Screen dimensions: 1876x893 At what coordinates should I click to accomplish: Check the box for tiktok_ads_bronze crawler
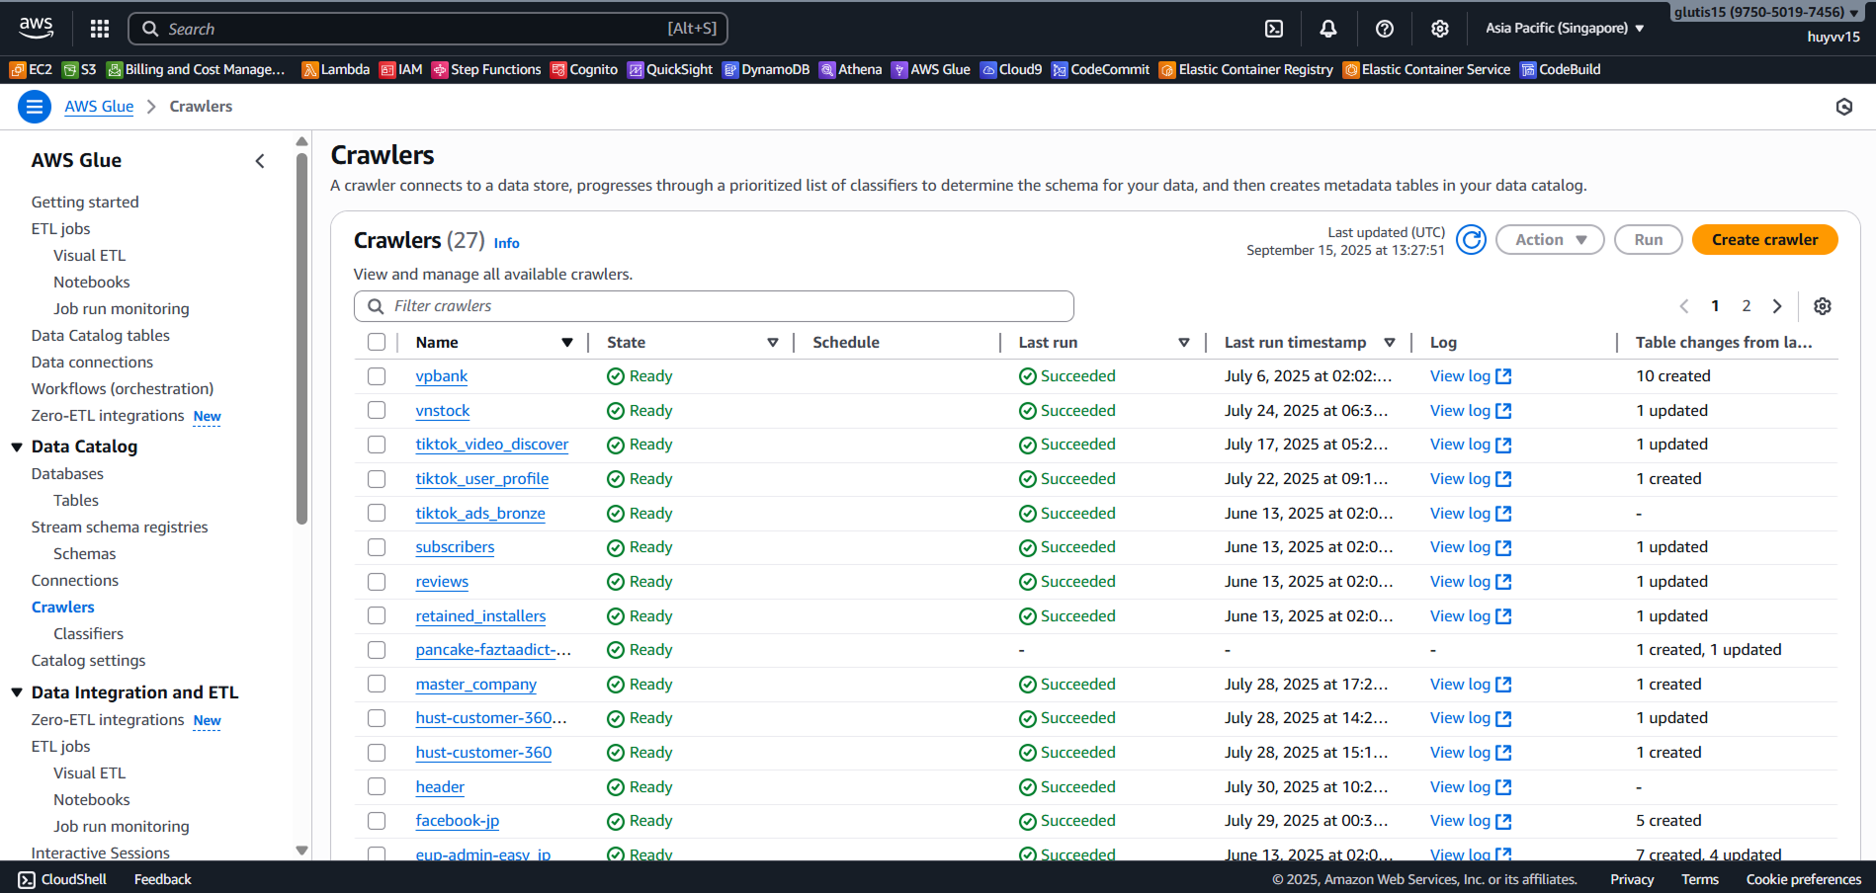point(377,513)
